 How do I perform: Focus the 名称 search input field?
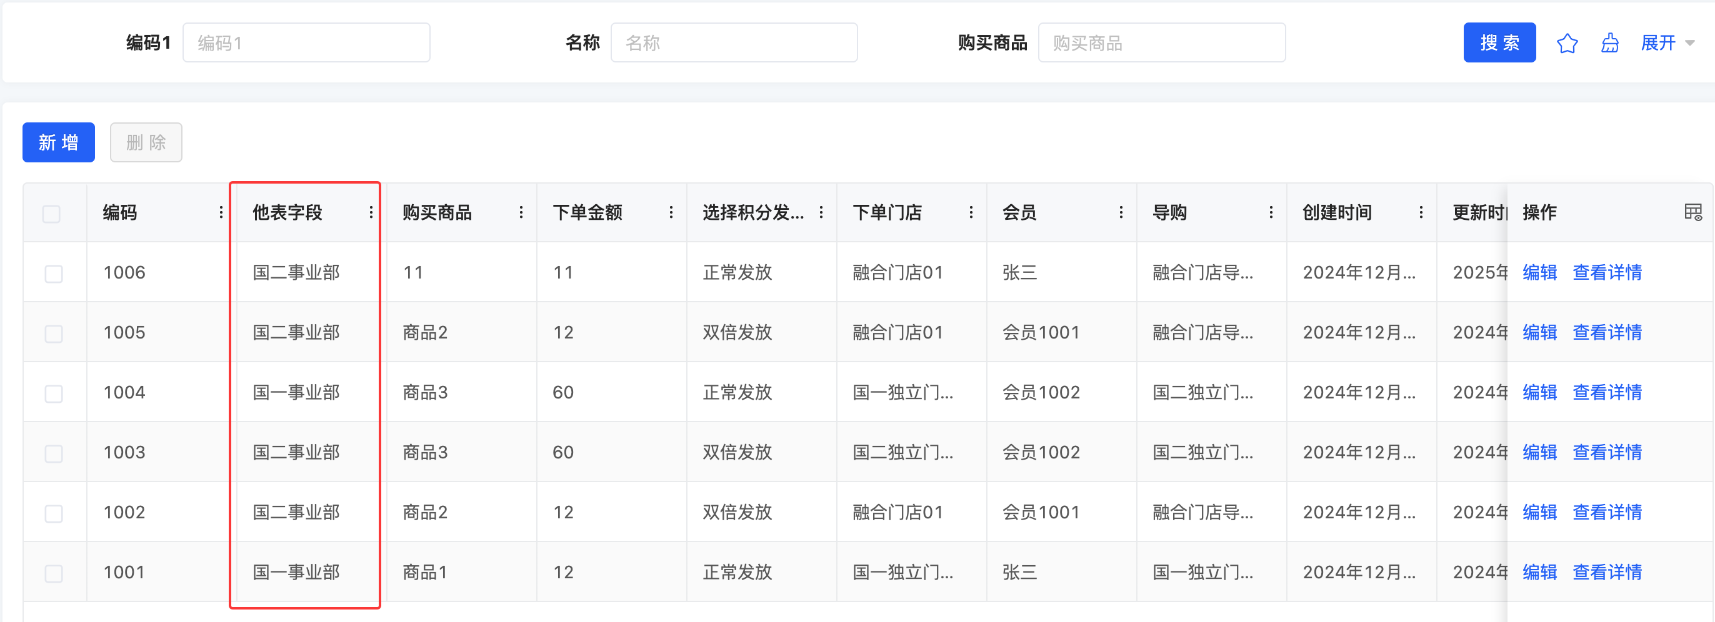734,43
